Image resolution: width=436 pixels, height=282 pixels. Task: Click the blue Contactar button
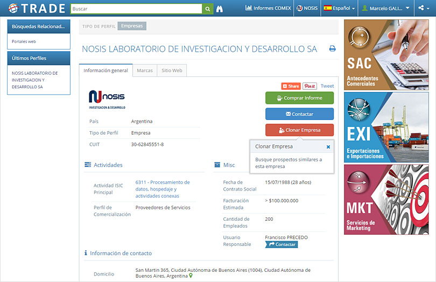[x=299, y=114]
